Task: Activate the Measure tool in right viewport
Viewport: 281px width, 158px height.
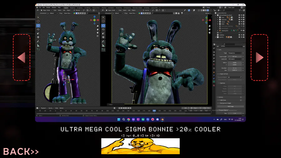Action: click(103, 46)
